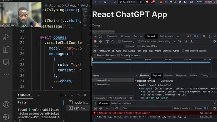Import HAR file upload icon
This screenshot has height=122, width=217.
click(186, 41)
